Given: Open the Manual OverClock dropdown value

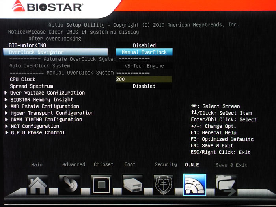Looking at the screenshot, I should [x=144, y=52].
